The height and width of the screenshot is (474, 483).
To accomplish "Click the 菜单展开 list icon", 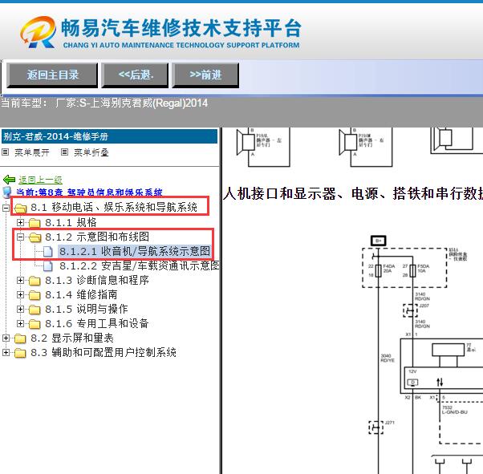I will click(x=6, y=152).
